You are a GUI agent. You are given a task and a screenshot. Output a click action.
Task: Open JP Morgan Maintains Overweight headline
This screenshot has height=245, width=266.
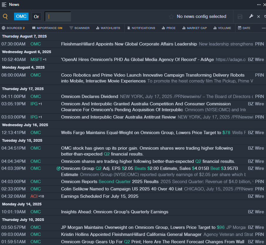point(143,227)
